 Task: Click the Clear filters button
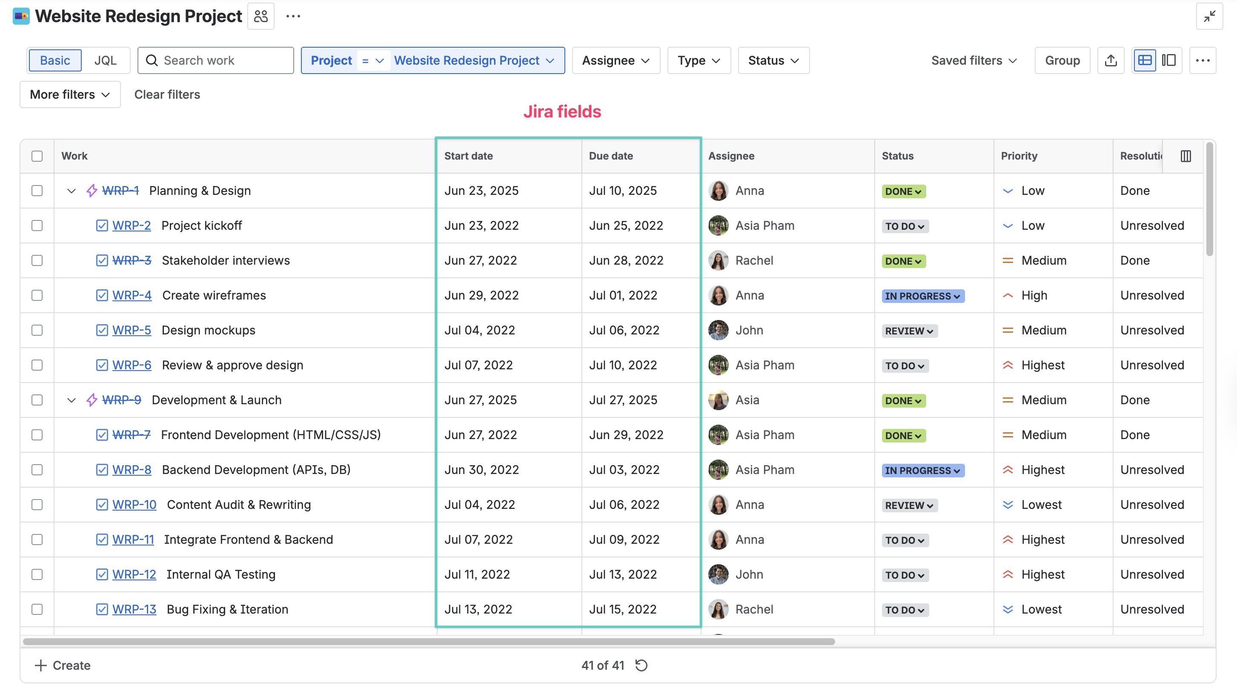point(167,94)
